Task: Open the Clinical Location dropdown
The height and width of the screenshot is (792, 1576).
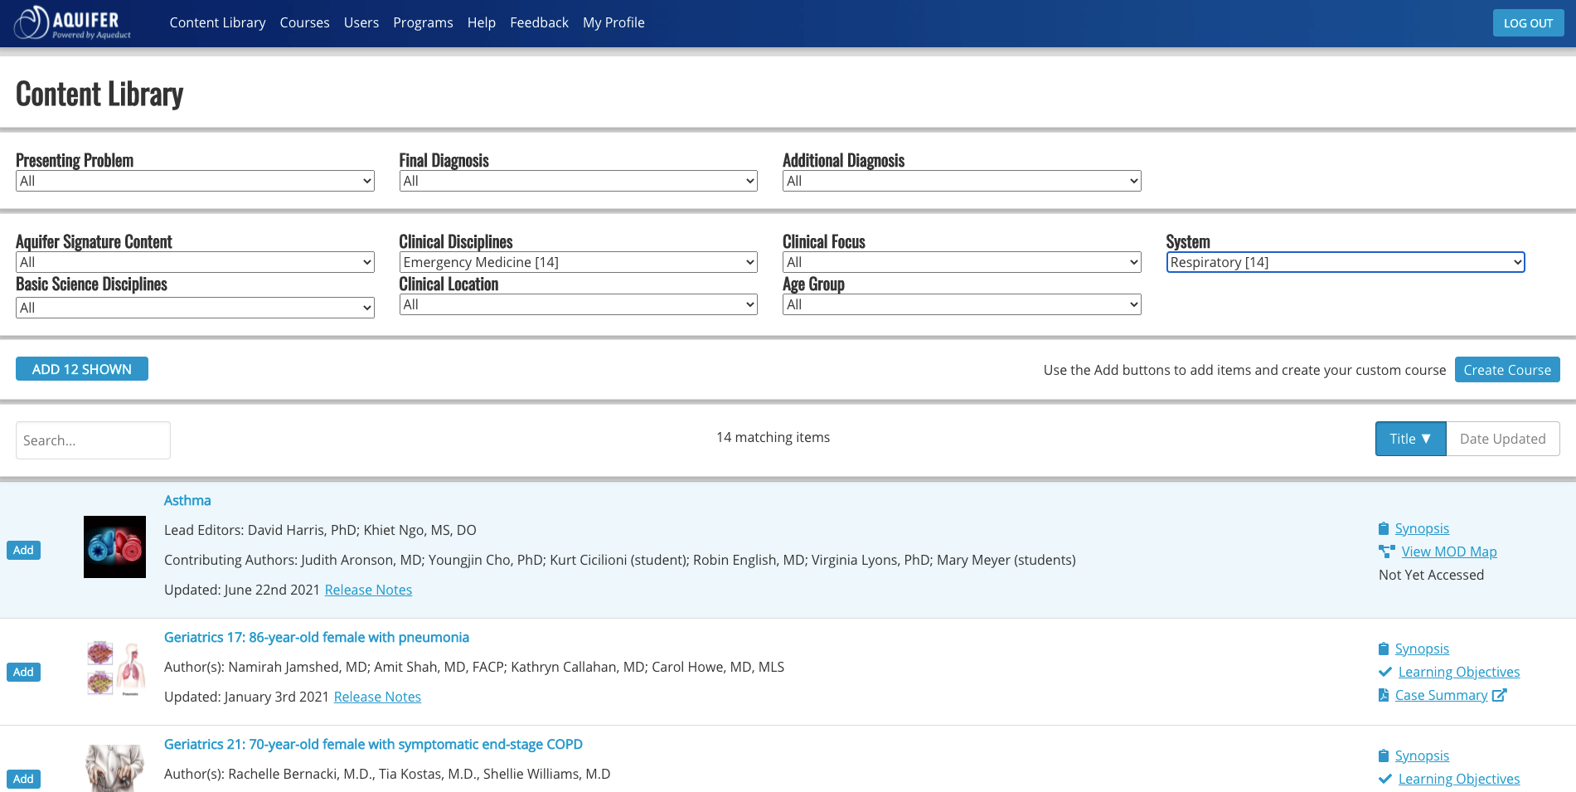Action: (578, 304)
